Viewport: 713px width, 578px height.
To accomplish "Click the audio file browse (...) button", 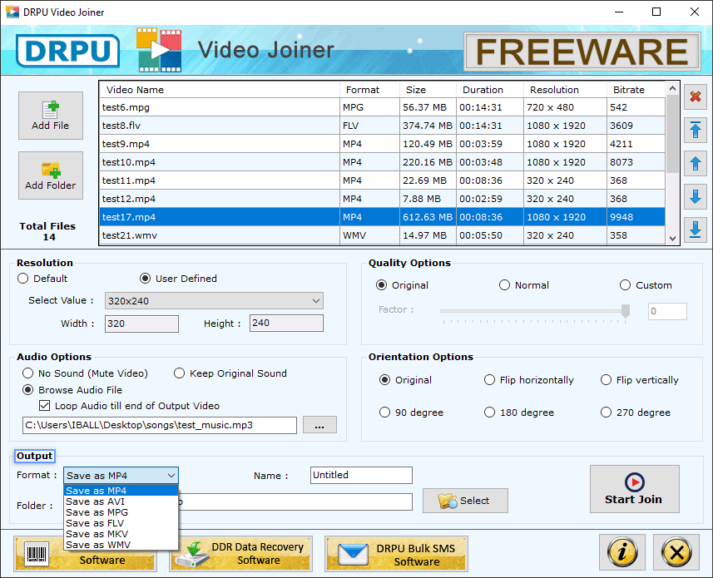I will (319, 425).
